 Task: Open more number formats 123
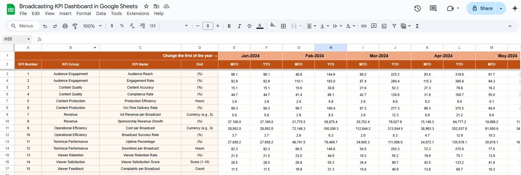pyautogui.click(x=153, y=26)
